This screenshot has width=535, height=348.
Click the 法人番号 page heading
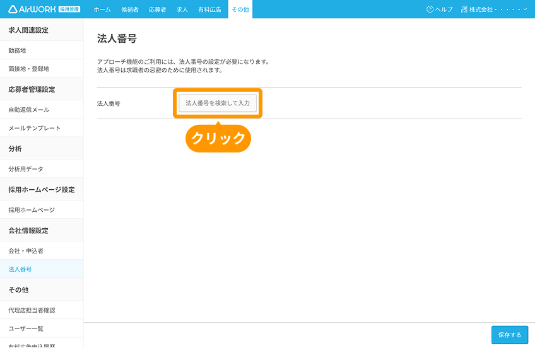pyautogui.click(x=117, y=38)
